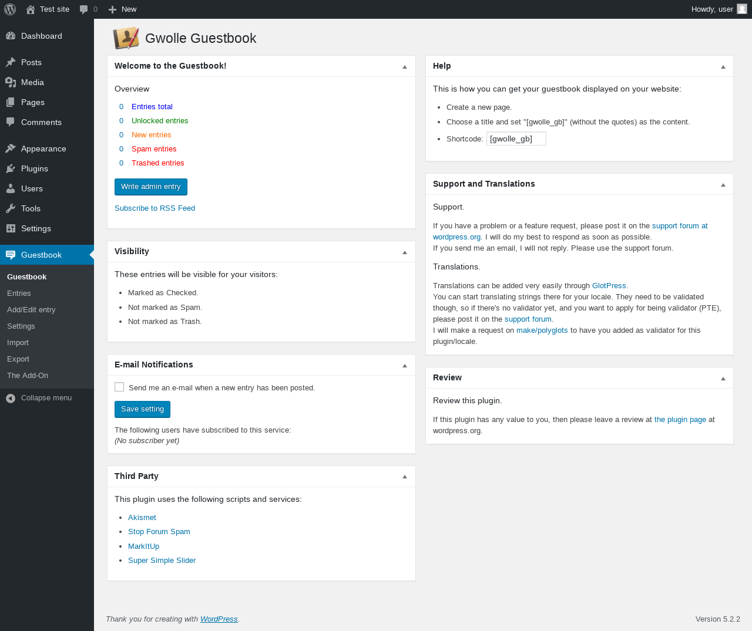The image size is (752, 631).
Task: Click the Media icon in sidebar
Action: [11, 82]
